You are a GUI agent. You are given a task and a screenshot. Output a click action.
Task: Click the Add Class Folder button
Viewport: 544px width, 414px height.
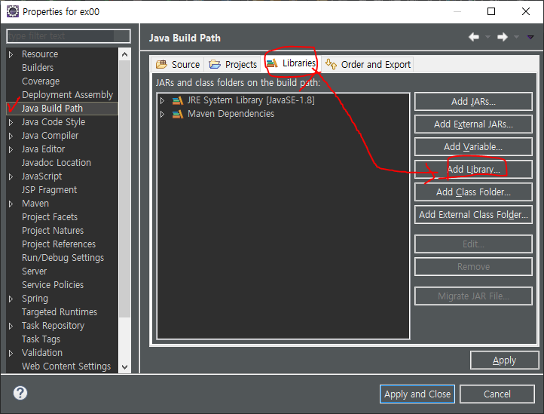pyautogui.click(x=473, y=192)
